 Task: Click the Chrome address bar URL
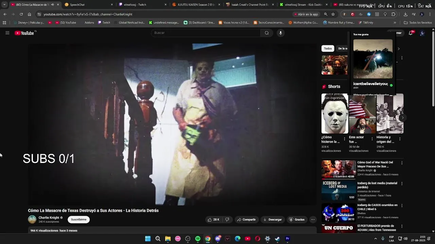(88, 14)
